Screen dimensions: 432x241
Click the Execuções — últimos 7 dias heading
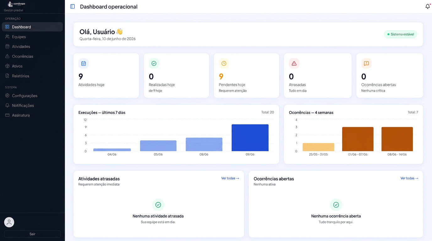tap(102, 112)
